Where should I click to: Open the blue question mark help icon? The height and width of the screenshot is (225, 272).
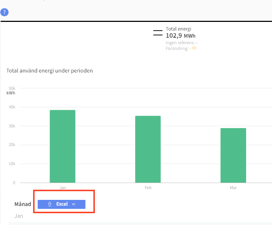pyautogui.click(x=4, y=12)
